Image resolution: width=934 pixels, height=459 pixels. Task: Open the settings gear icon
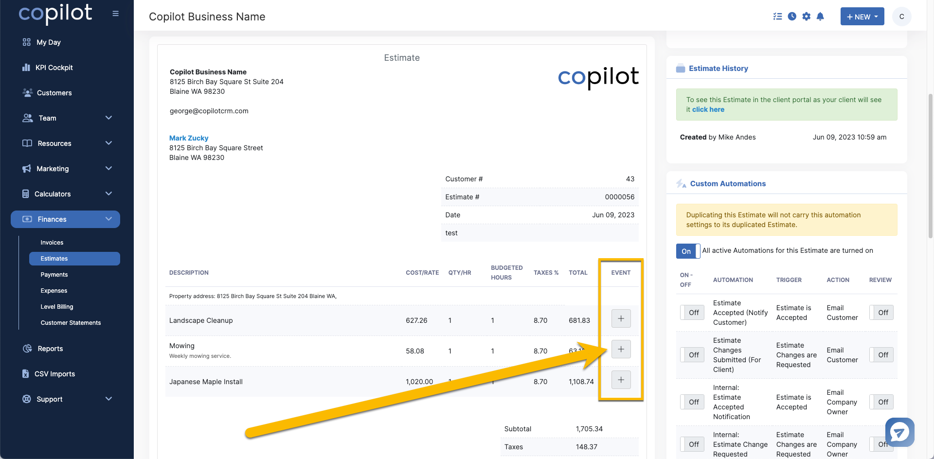[806, 17]
